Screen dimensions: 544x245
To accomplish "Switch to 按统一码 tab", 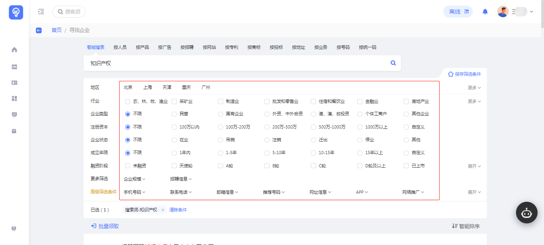I will click(368, 47).
